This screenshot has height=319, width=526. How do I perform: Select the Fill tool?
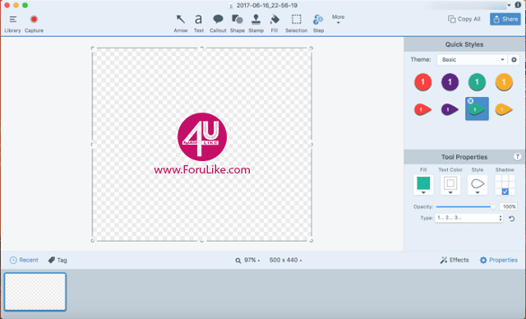[274, 24]
